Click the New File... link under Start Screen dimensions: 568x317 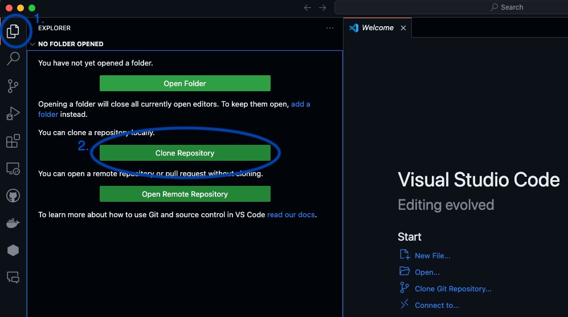(432, 256)
